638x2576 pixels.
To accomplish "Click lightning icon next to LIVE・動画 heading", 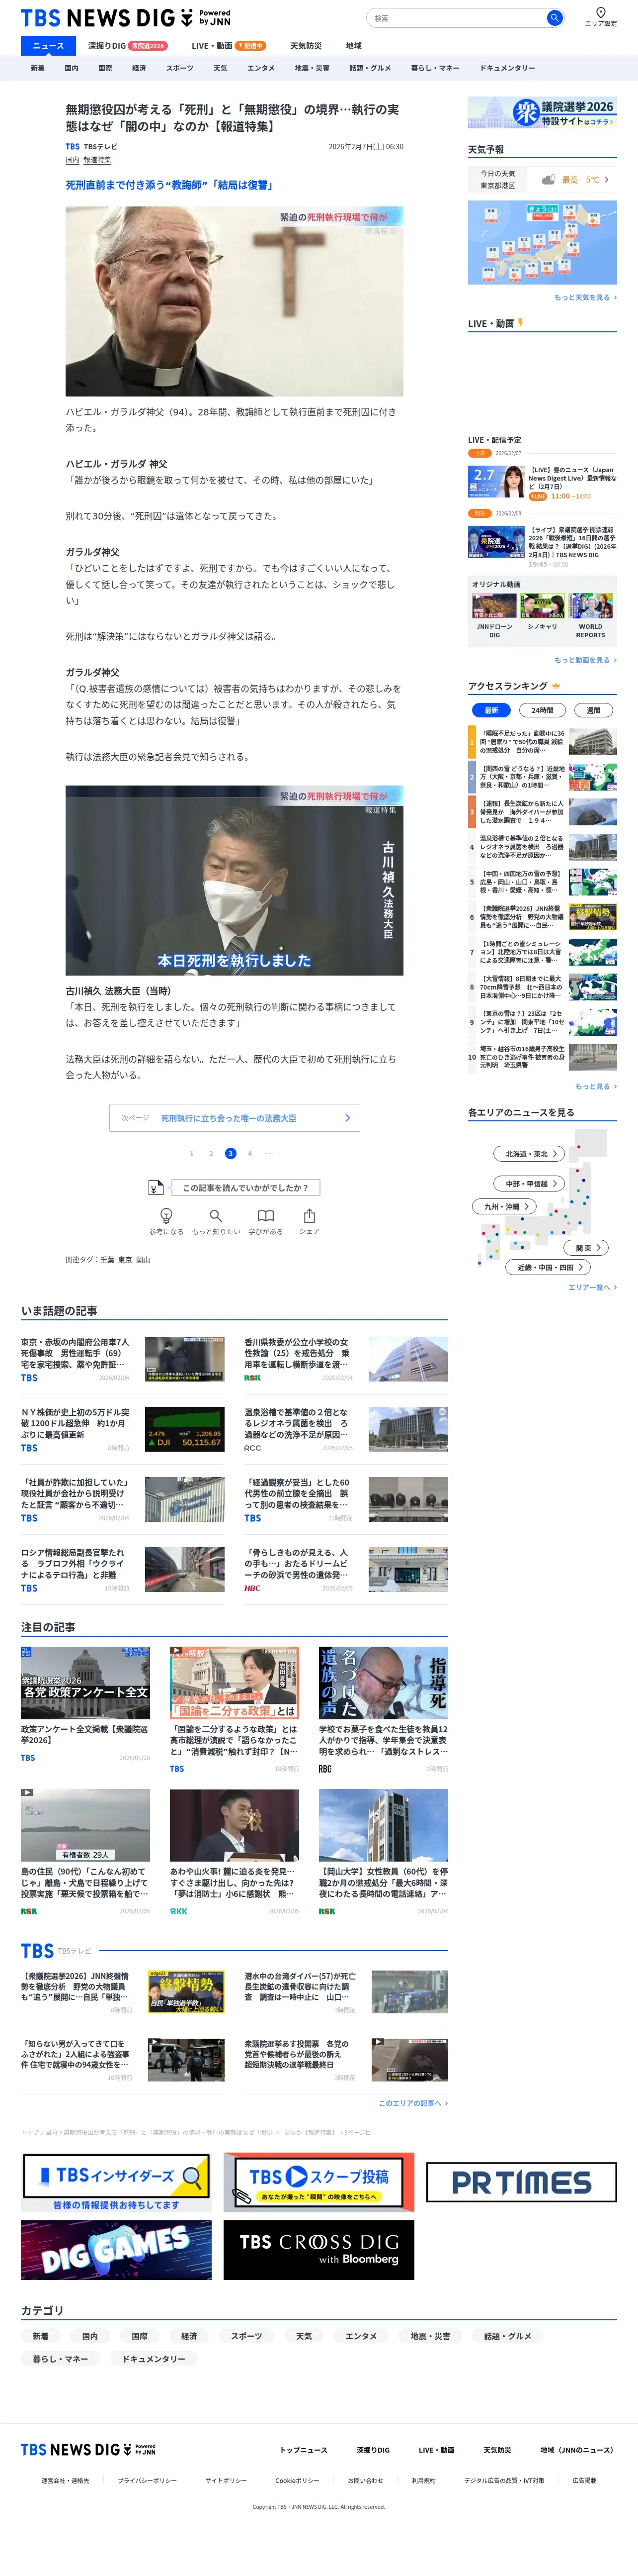I will (520, 323).
